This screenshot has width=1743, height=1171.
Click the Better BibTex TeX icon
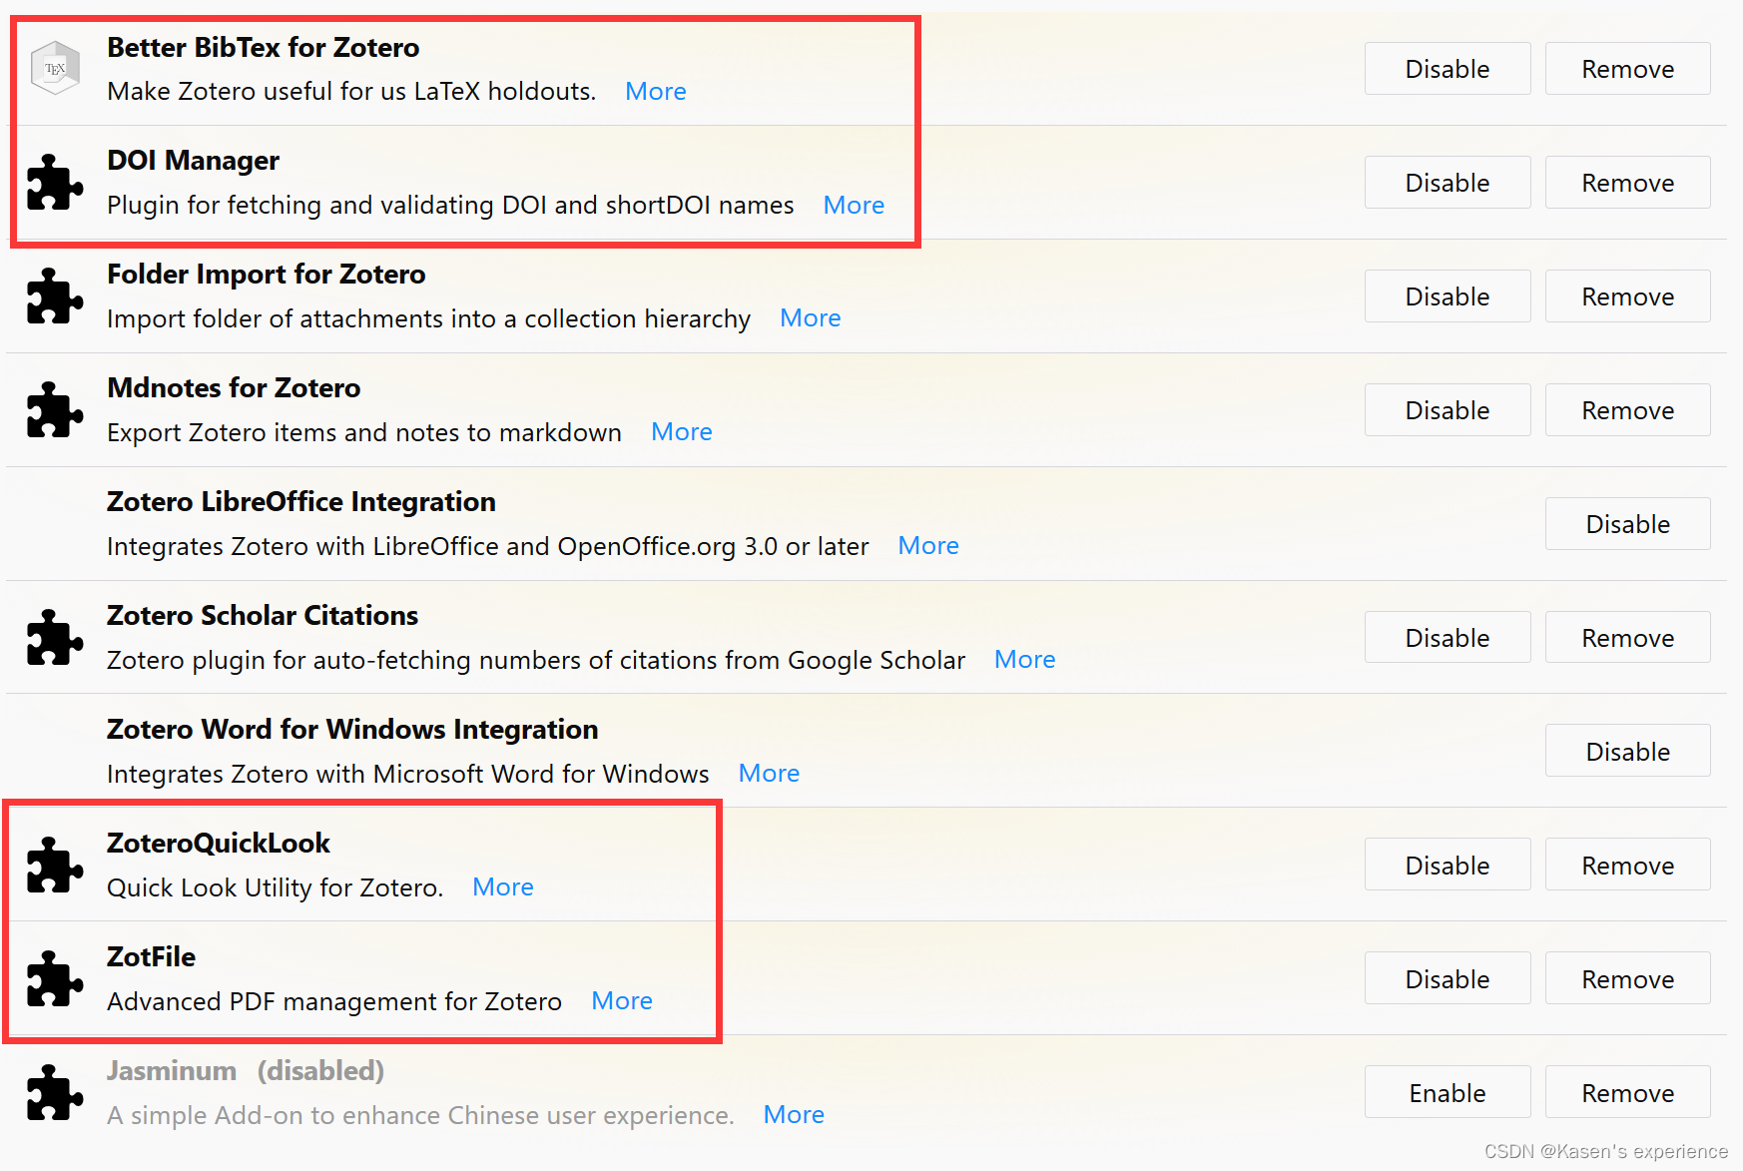[55, 68]
